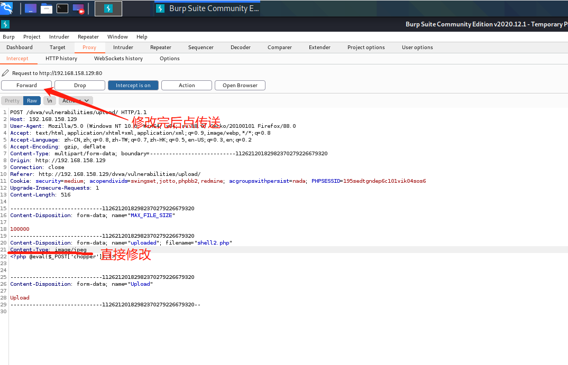Open the Project menu

[x=32, y=37]
